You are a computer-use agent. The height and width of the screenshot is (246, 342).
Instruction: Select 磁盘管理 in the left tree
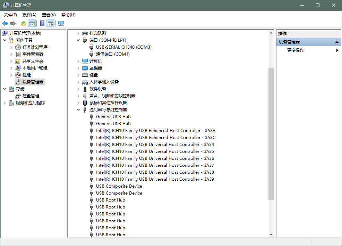(31, 96)
